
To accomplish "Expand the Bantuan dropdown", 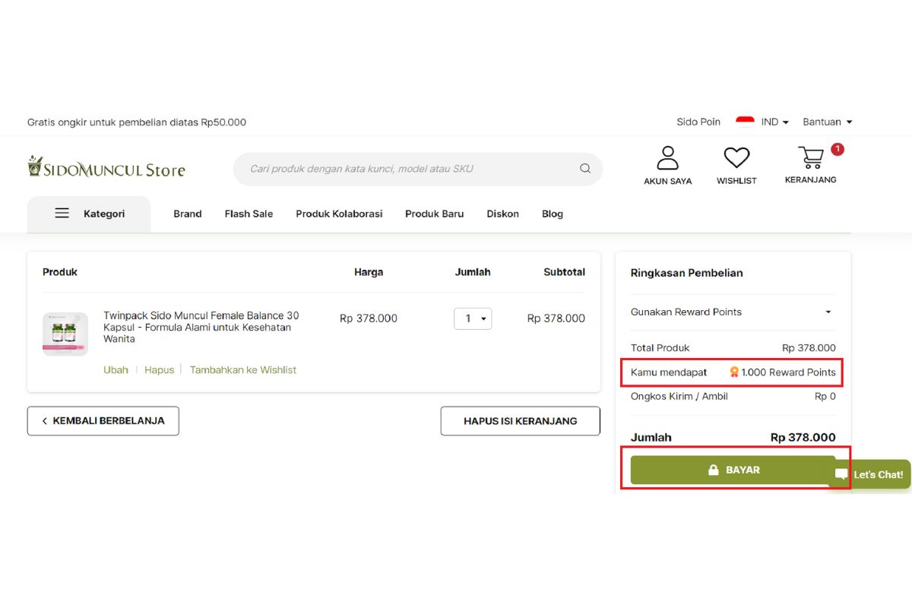I will [x=827, y=122].
